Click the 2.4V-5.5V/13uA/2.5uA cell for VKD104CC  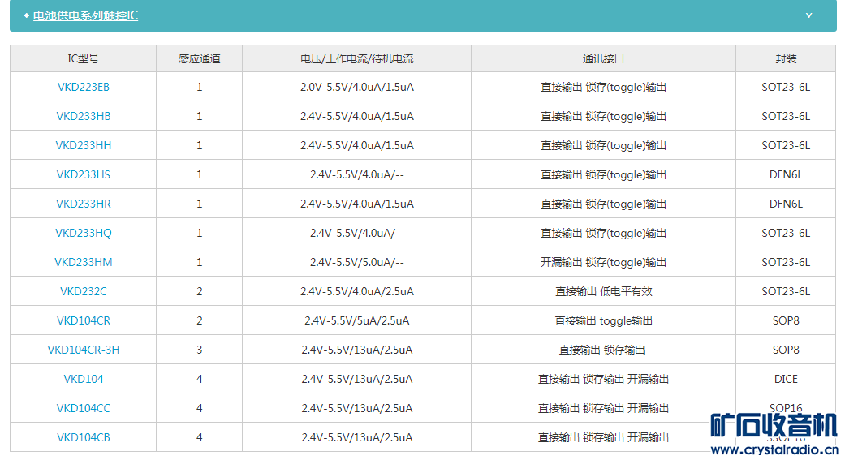[x=357, y=408]
